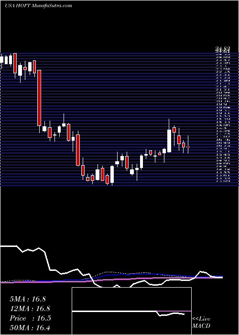The width and height of the screenshot is (239, 335).
Task: Click the Price : 16.5 value
Action: pos(30,318)
